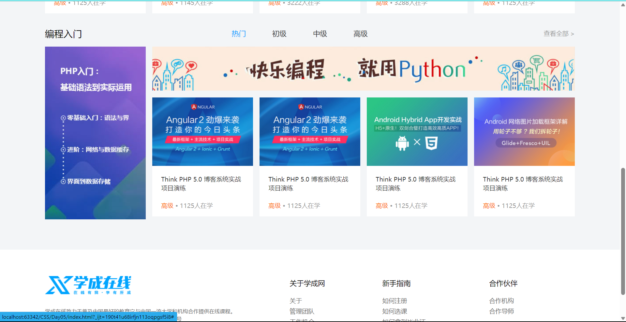
Task: Click the 零基础入门 bullet circle icon
Action: (63, 118)
